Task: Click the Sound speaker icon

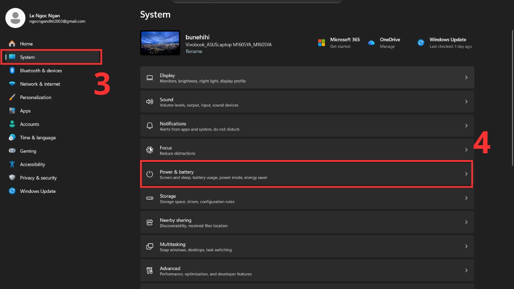Action: click(149, 102)
